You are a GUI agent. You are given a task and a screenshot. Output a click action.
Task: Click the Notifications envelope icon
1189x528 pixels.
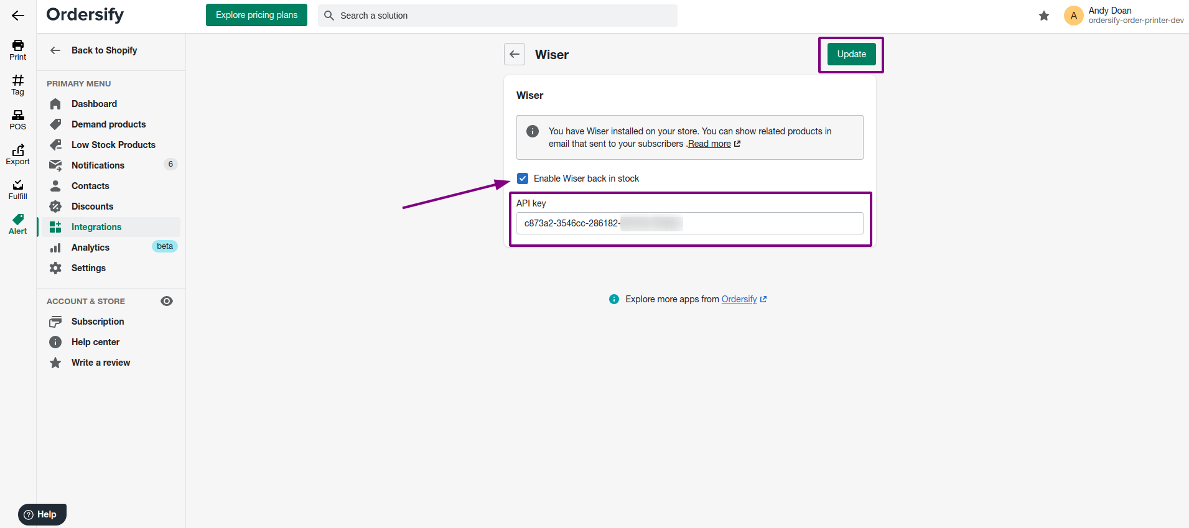coord(55,165)
